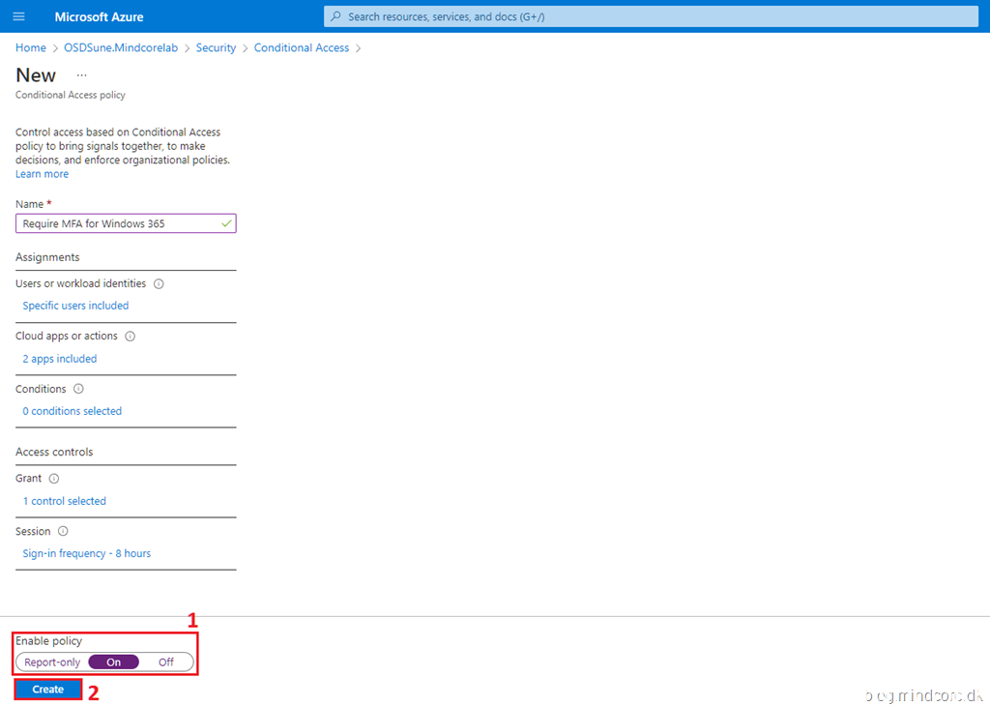The height and width of the screenshot is (706, 990).
Task: Open Specific users included assignment
Action: (75, 306)
